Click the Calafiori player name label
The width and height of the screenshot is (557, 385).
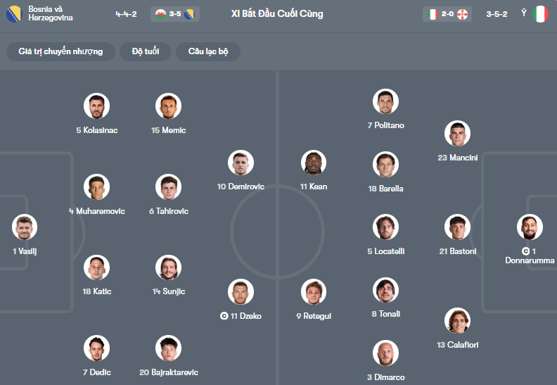pyautogui.click(x=457, y=345)
